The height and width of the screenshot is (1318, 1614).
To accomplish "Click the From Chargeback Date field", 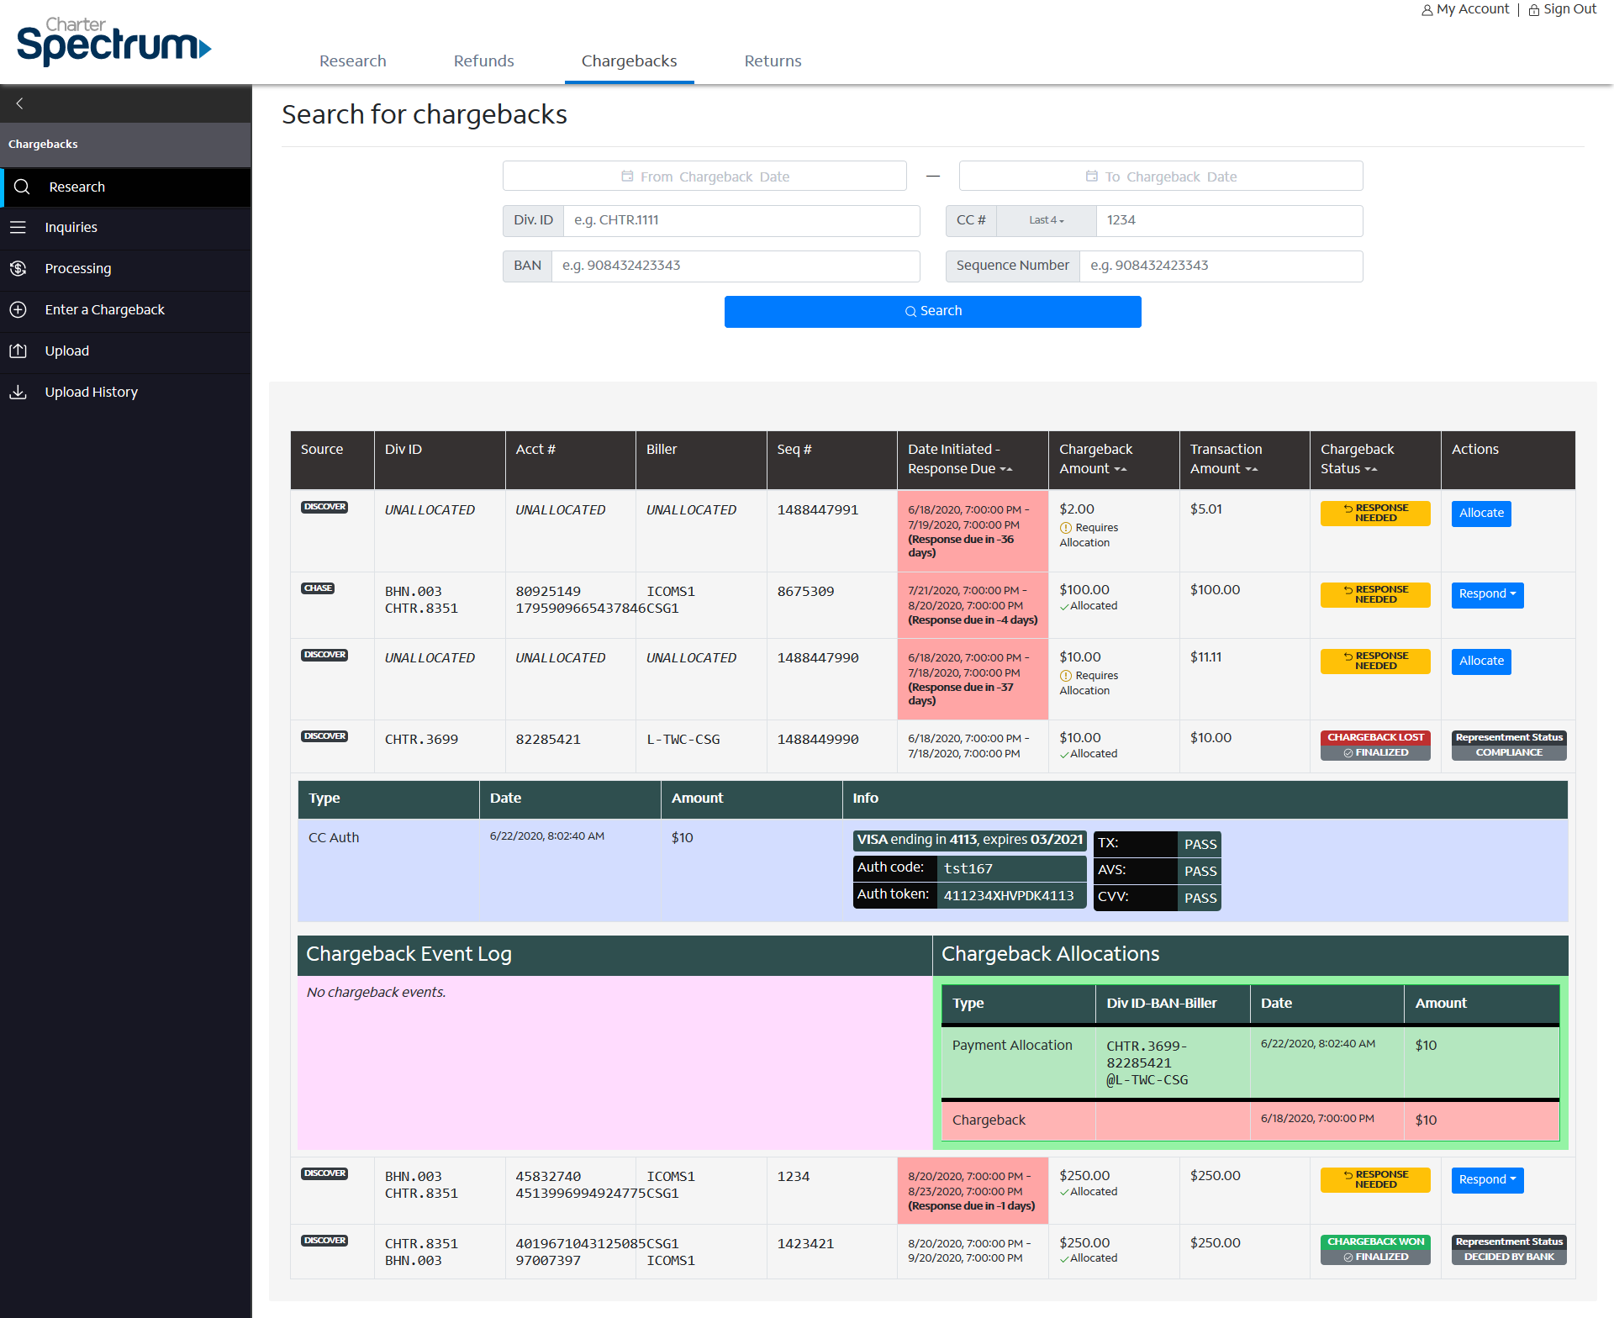I will [x=704, y=177].
